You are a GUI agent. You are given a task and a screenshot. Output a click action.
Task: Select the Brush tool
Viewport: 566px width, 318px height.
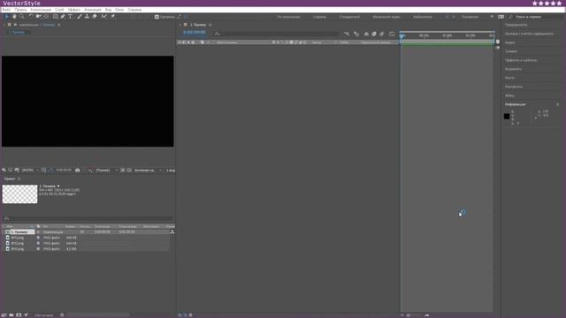click(x=80, y=17)
